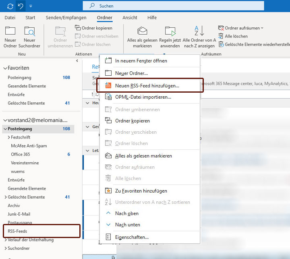
Task: Open the Datei tab
Action: pos(10,18)
